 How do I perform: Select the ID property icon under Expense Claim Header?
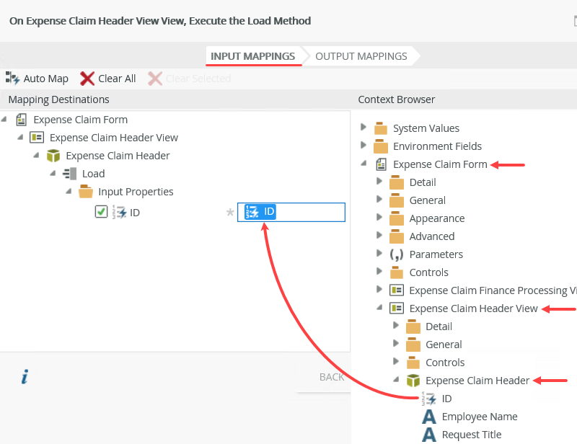click(x=429, y=398)
